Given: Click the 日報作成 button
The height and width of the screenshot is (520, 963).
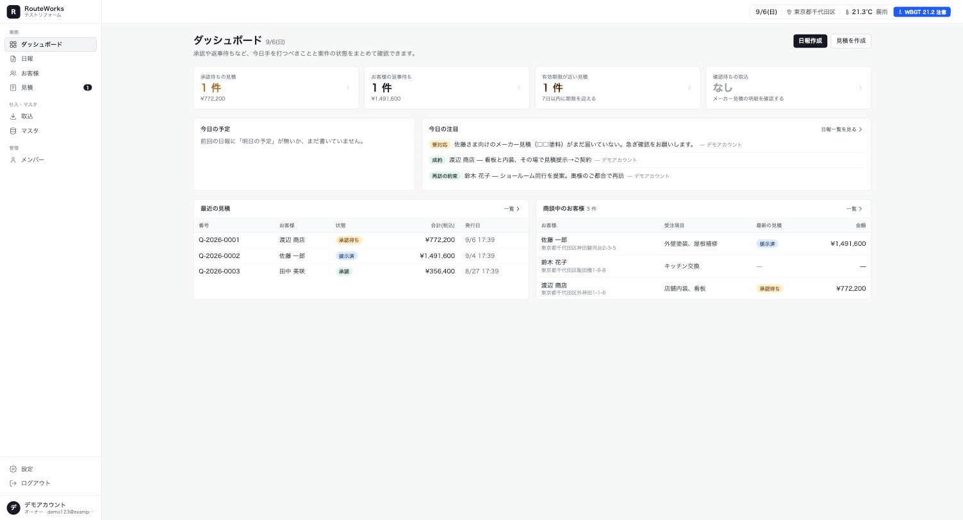Looking at the screenshot, I should click(810, 41).
